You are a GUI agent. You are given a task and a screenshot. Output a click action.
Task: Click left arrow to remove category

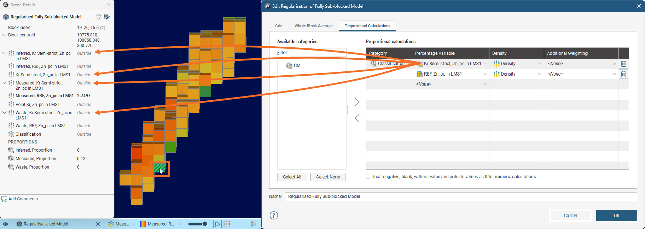[x=357, y=118]
